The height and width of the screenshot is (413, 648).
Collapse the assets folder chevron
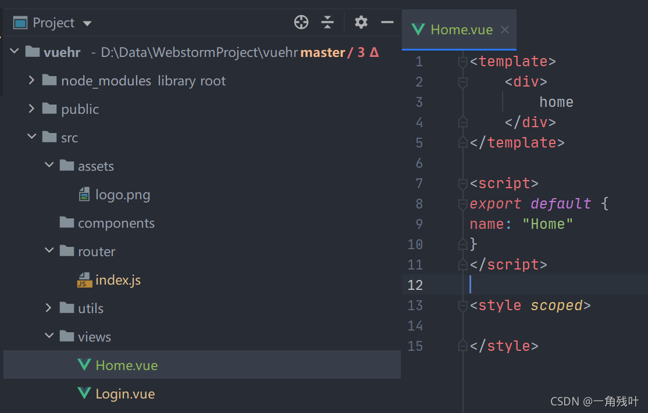click(x=49, y=165)
